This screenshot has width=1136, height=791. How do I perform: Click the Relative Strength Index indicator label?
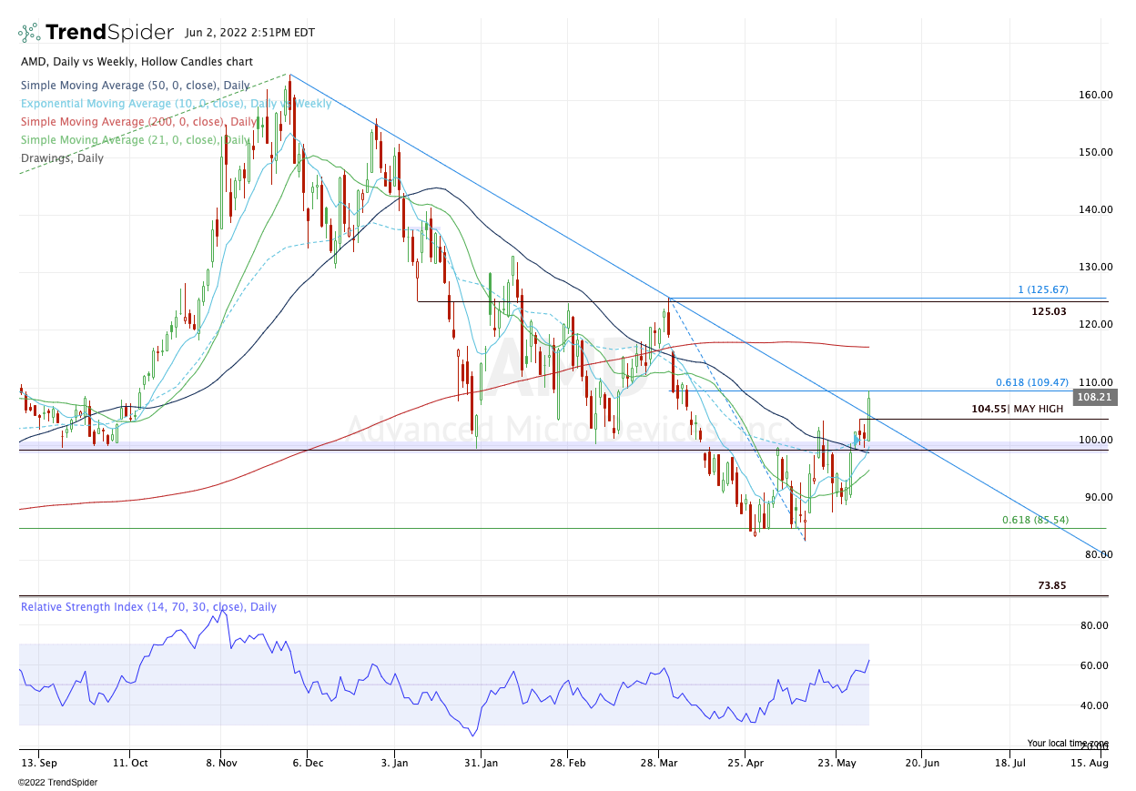click(148, 607)
